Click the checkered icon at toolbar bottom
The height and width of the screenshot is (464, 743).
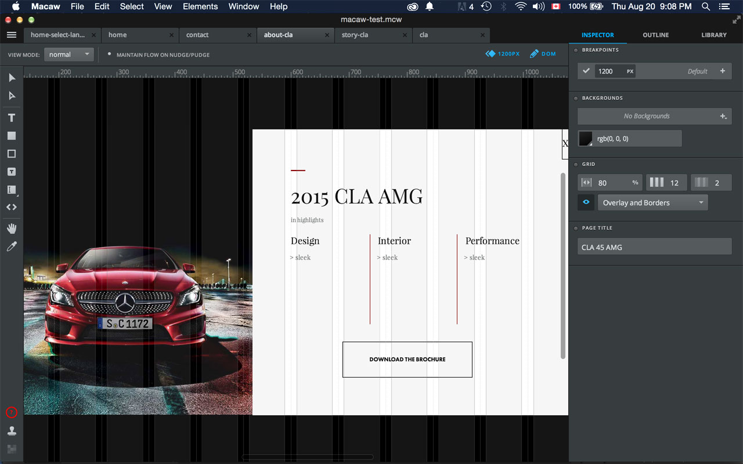coord(12,449)
